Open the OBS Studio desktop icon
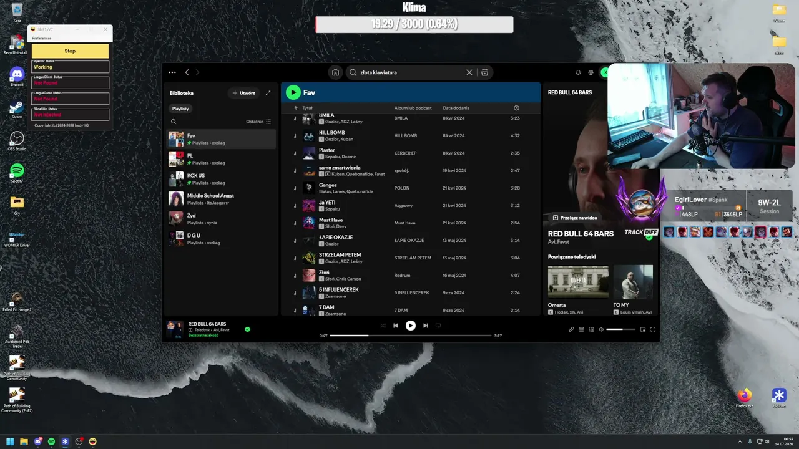This screenshot has height=449, width=799. (17, 140)
